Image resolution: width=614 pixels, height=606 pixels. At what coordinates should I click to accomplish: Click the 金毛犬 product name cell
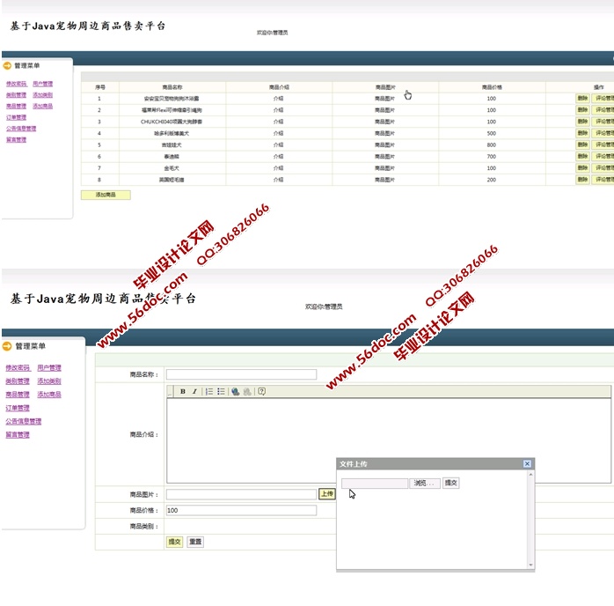172,168
